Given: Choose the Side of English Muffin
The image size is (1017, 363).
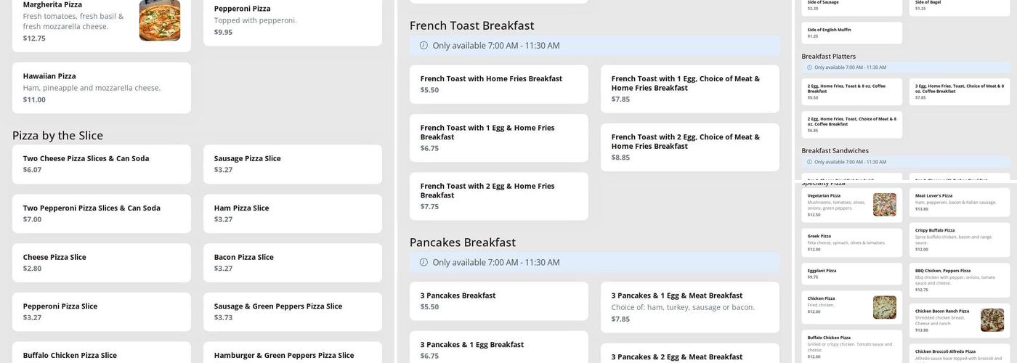Looking at the screenshot, I should [851, 33].
